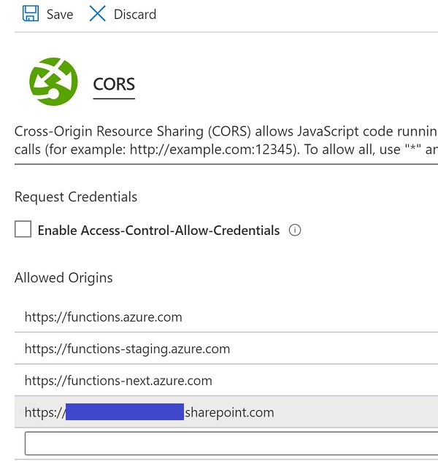Viewport: 438px width, 472px height.
Task: Enable the Access-Control-Allow-Credentials checkbox
Action: pyautogui.click(x=23, y=230)
